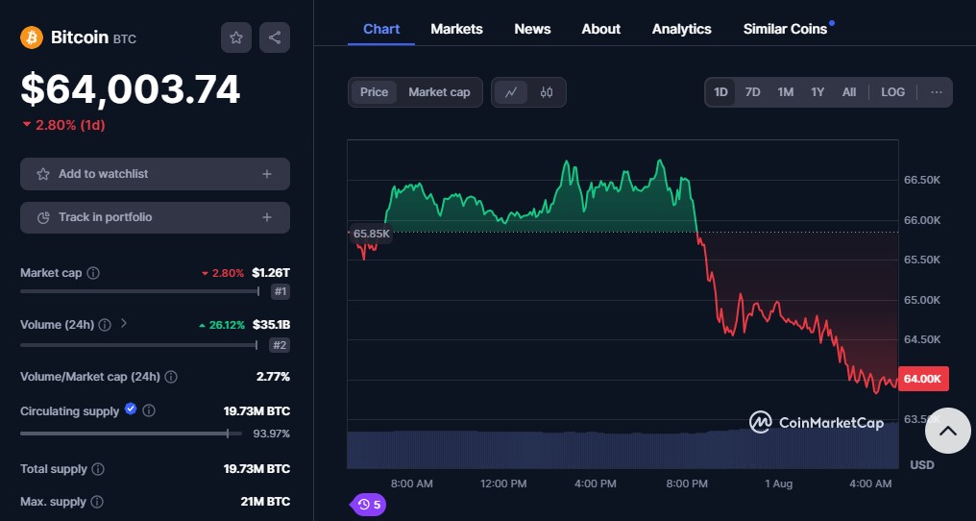
Task: Click the 1 Aug axis label
Action: pos(779,484)
